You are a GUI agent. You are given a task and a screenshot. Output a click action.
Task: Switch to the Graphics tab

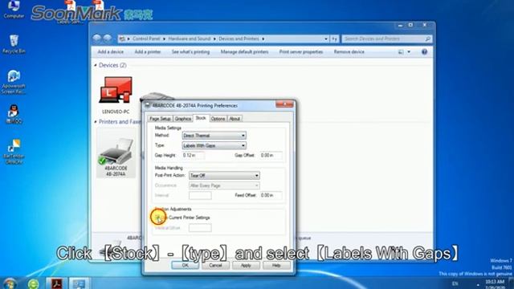(x=182, y=119)
